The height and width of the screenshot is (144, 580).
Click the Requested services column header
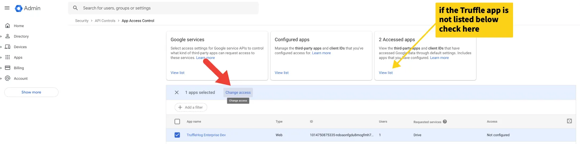point(427,122)
